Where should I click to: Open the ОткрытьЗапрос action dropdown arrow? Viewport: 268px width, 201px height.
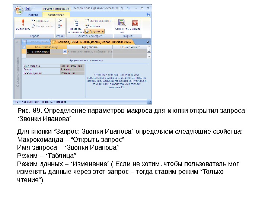click(x=65, y=51)
